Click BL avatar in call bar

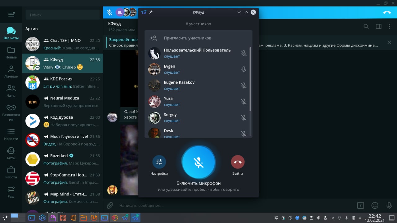(119, 12)
